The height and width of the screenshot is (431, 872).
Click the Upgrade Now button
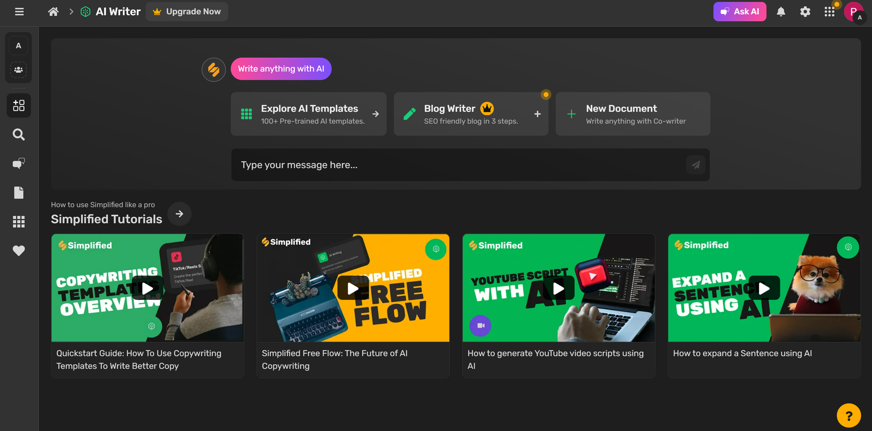[187, 12]
